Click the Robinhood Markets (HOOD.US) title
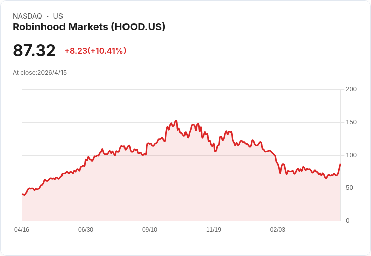This screenshot has height=256, width=371. [89, 27]
